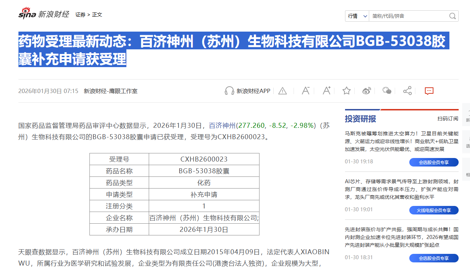Open the 行情 dropdown selector
This screenshot has height=267, width=470.
[357, 16]
